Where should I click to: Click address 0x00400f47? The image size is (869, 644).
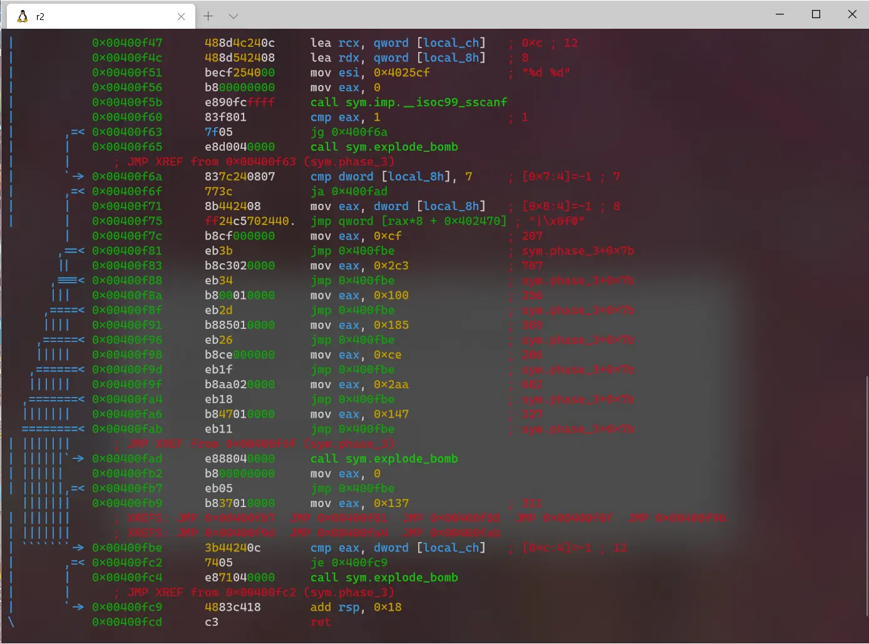pos(127,43)
